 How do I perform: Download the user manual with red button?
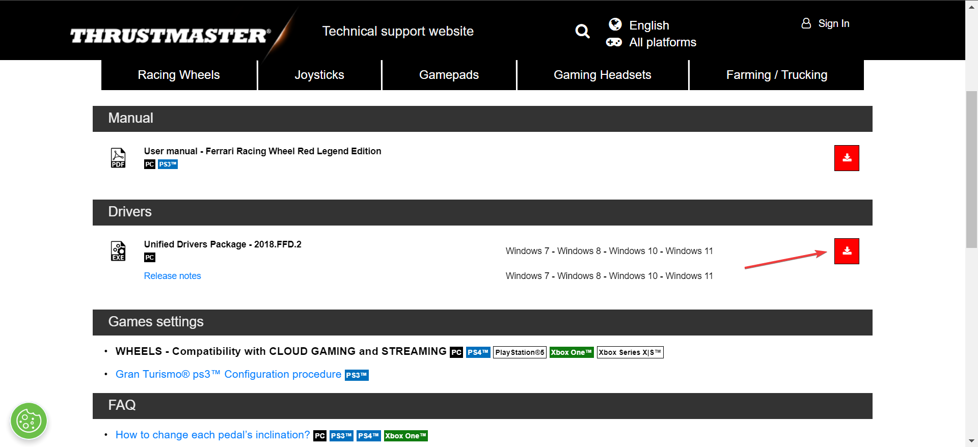pyautogui.click(x=847, y=158)
